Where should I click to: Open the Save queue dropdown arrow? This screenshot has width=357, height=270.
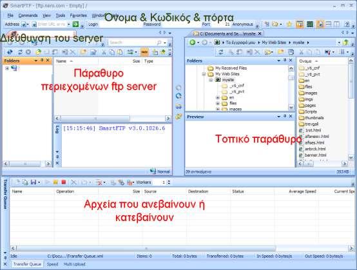(x=39, y=182)
